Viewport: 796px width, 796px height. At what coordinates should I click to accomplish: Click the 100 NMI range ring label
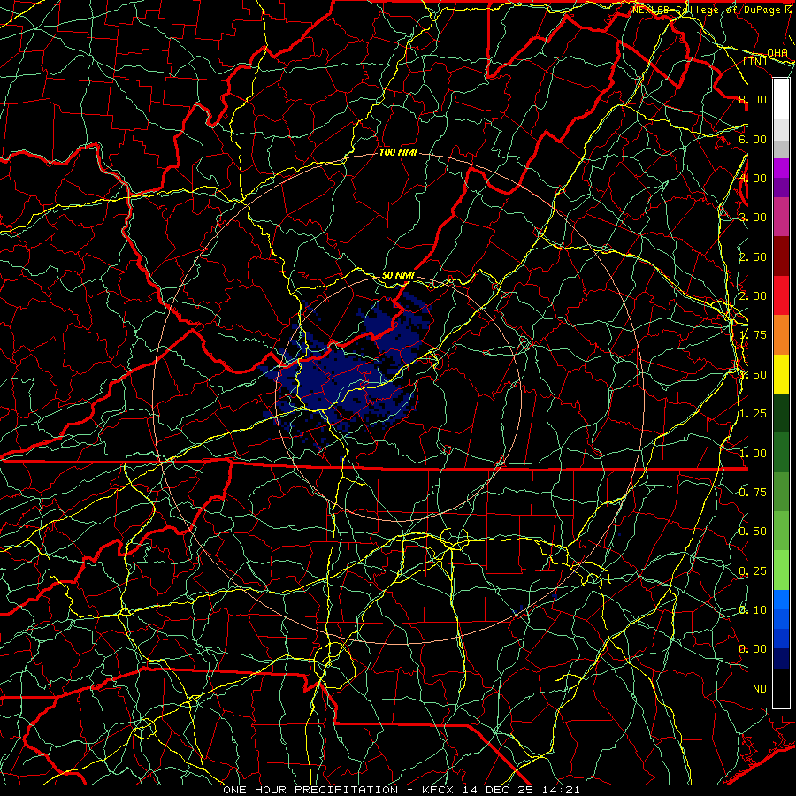pyautogui.click(x=398, y=152)
